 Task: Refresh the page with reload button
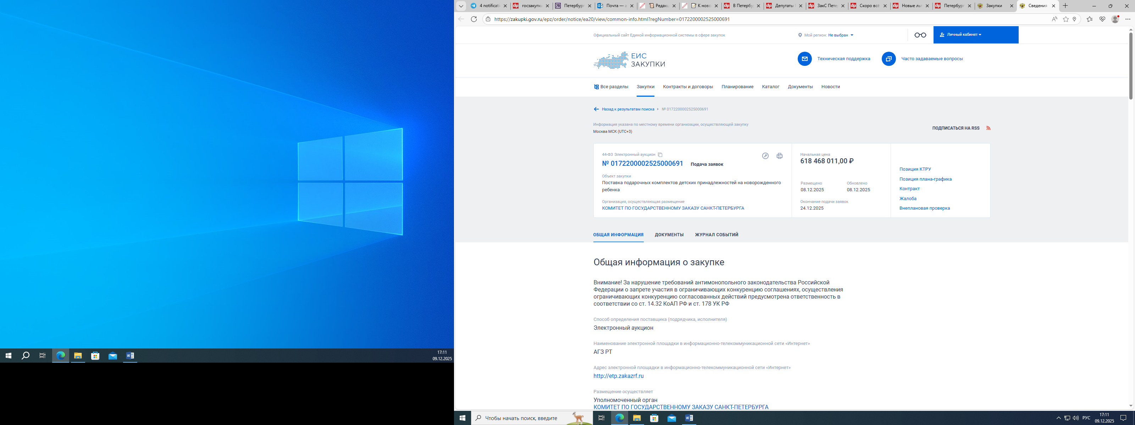[474, 19]
